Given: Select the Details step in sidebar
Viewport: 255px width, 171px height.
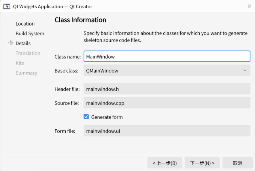Looking at the screenshot, I should tap(23, 43).
